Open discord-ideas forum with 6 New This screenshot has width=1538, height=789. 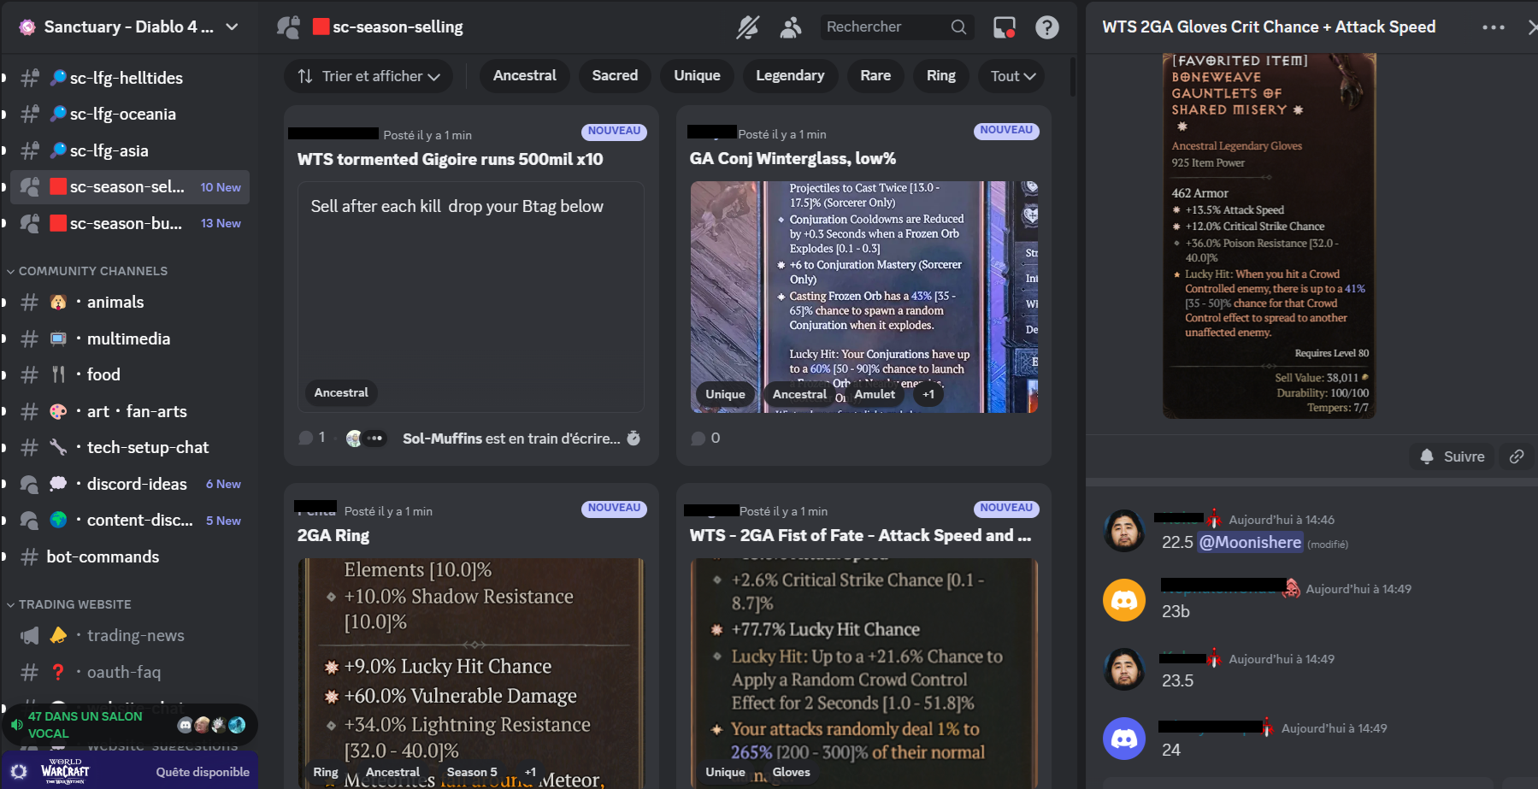[x=130, y=484]
